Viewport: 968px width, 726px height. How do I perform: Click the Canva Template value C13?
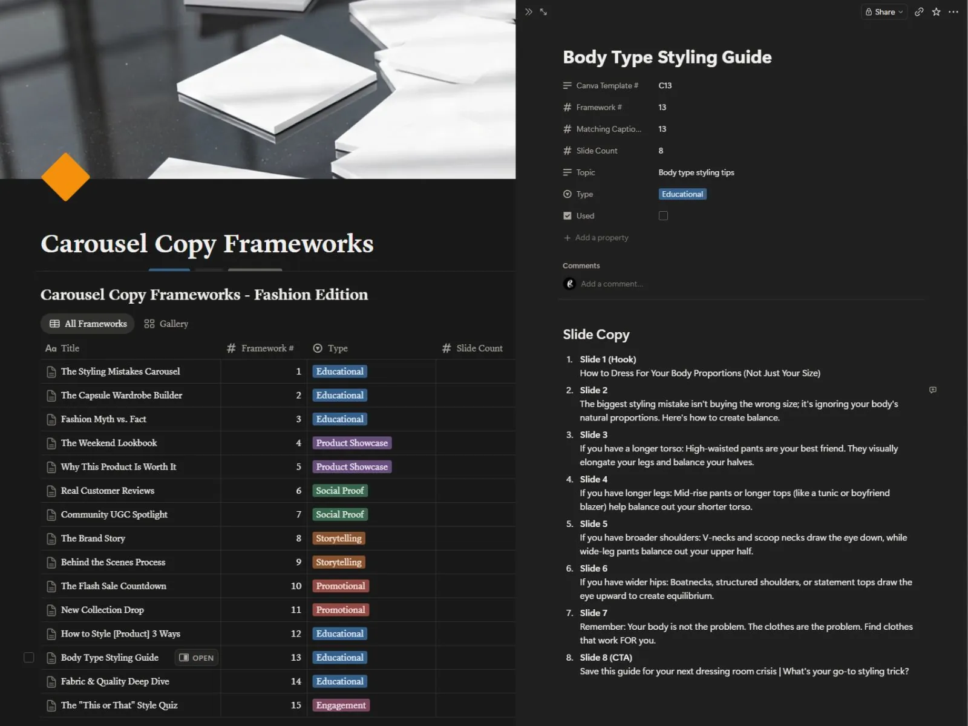[x=665, y=85]
